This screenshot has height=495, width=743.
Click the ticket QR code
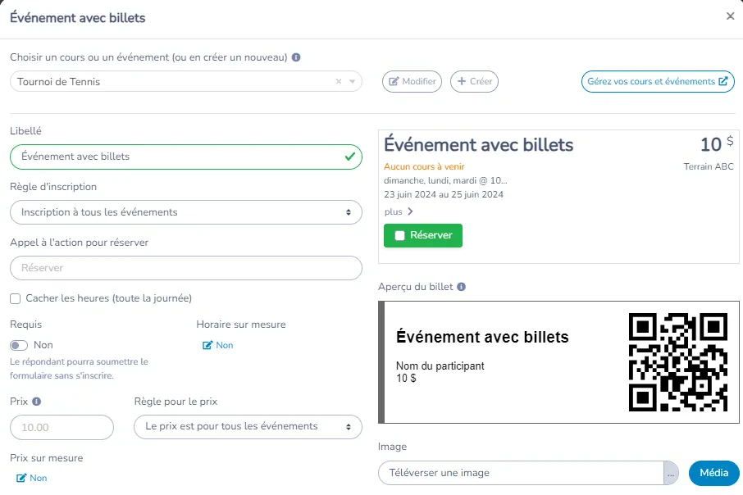(x=678, y=362)
